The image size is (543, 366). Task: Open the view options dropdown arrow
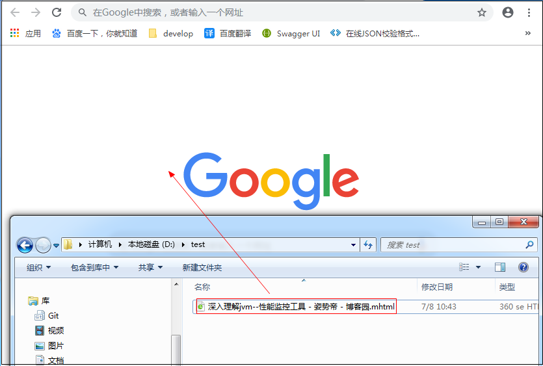pyautogui.click(x=478, y=267)
